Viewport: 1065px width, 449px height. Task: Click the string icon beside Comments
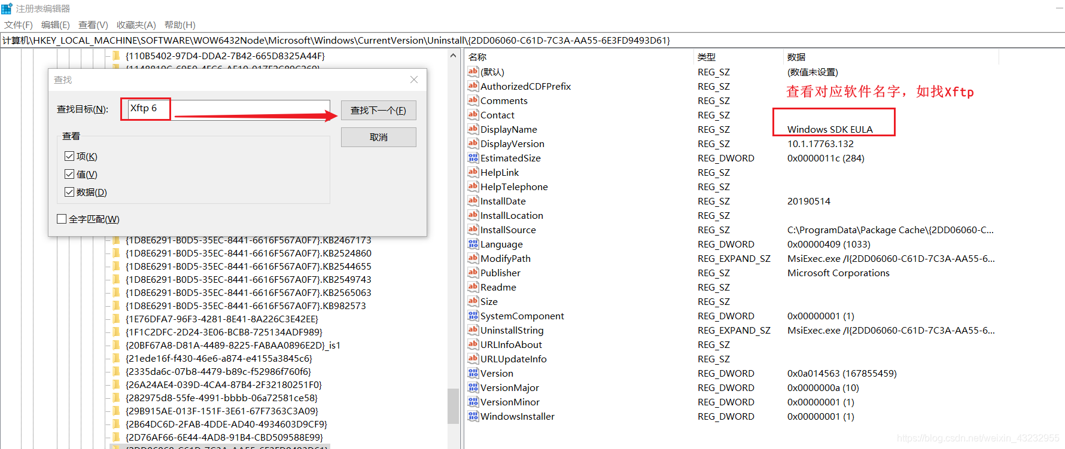[473, 100]
